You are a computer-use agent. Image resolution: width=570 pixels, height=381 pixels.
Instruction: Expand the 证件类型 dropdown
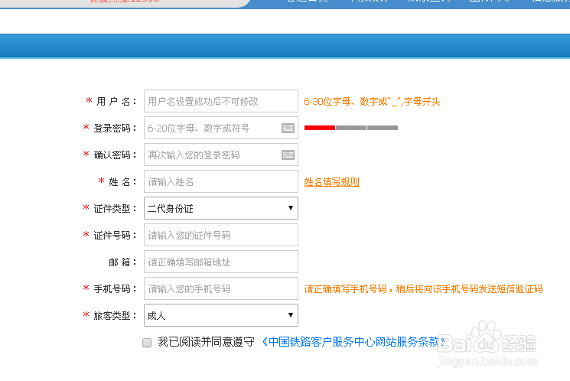coord(221,208)
